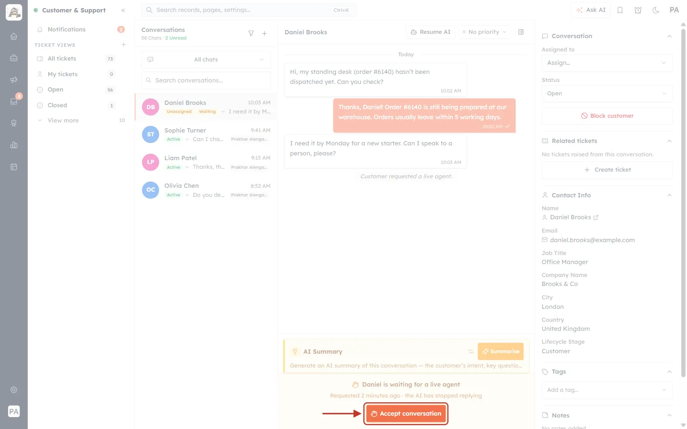Click Block customer
Image resolution: width=687 pixels, height=429 pixels.
(607, 116)
